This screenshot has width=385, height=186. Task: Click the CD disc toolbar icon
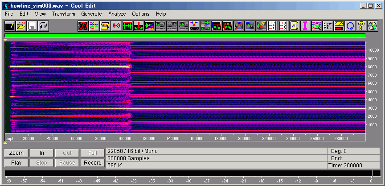(x=373, y=26)
